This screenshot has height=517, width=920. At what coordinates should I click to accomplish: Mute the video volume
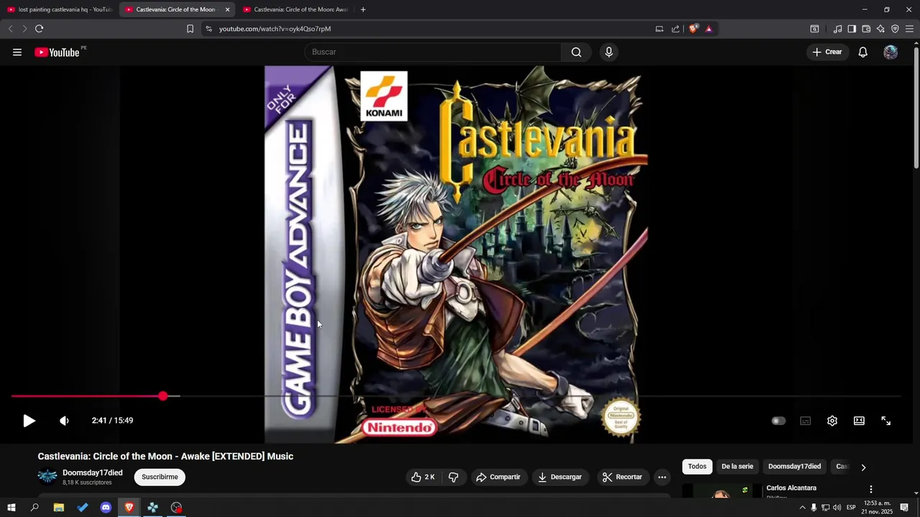tap(64, 421)
